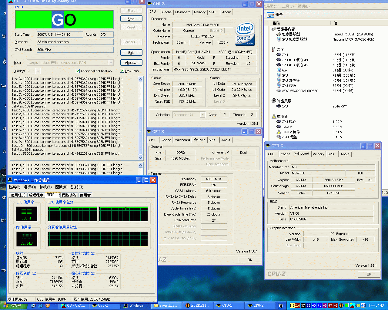The width and height of the screenshot is (388, 310).
Task: Click the icon beside Aux temperature row
Action: click(279, 70)
